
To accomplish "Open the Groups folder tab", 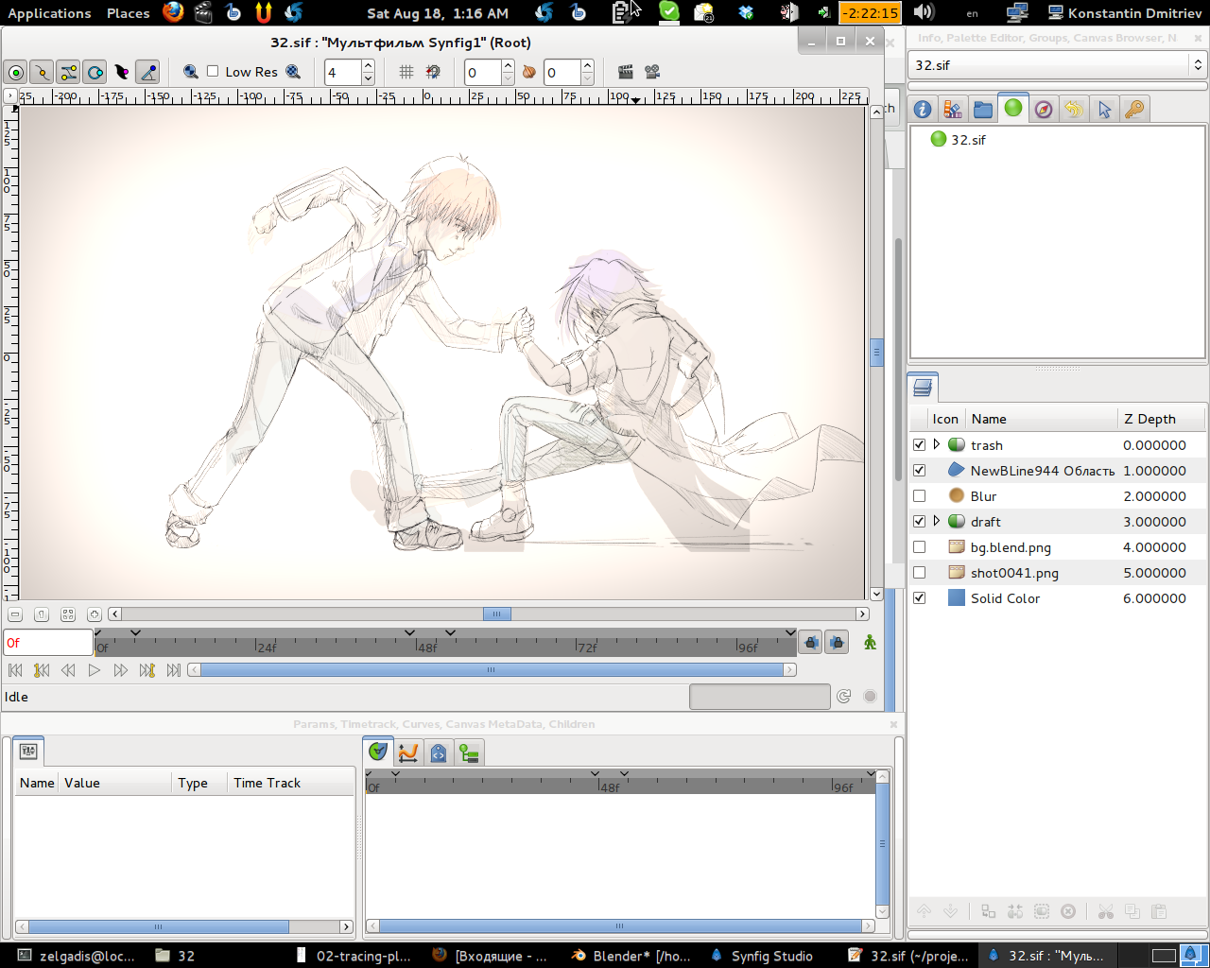I will coord(983,110).
